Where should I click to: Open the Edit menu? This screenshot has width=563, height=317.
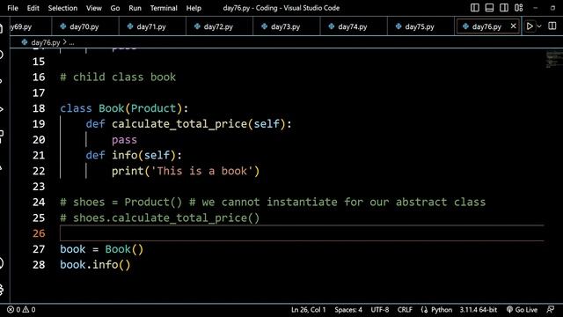33,8
